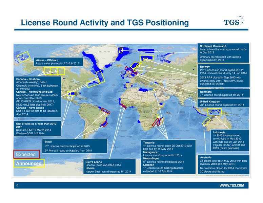Click the Lebanon heading
The image size is (263, 203).
point(148,165)
